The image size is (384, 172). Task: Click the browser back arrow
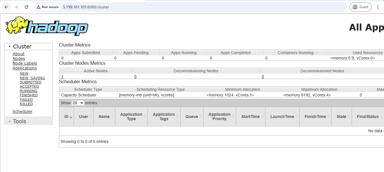pos(6,7)
